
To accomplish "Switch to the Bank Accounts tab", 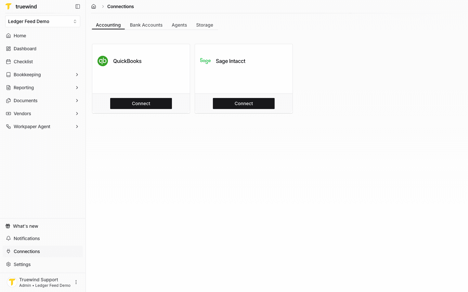I will pyautogui.click(x=146, y=25).
